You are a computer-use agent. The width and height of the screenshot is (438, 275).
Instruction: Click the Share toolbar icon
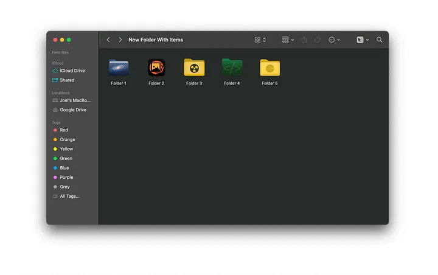point(304,40)
